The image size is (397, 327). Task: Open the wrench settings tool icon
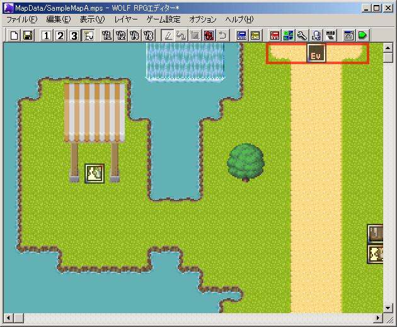tap(302, 35)
